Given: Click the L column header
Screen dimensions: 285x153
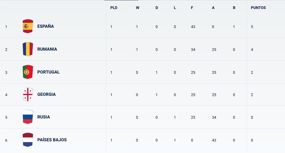Looking at the screenshot, I should tap(175, 8).
